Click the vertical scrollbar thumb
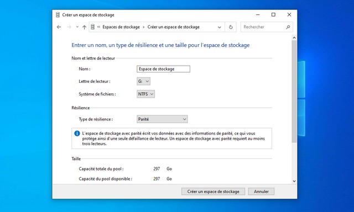This screenshot has height=212, width=354. (294, 91)
